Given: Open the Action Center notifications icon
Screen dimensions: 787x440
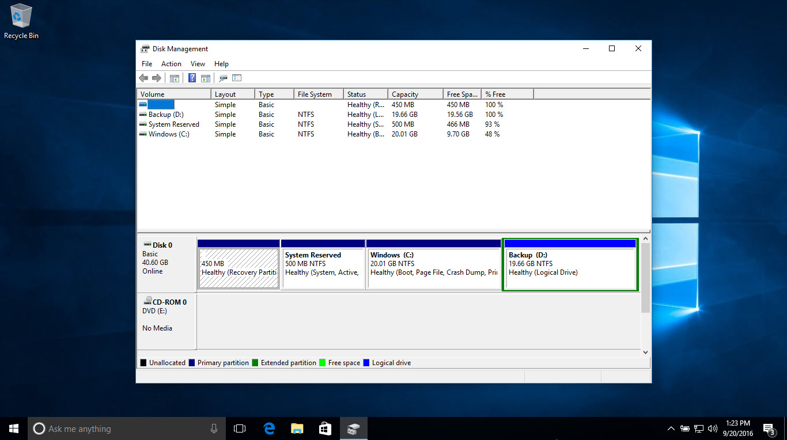Looking at the screenshot, I should [769, 428].
